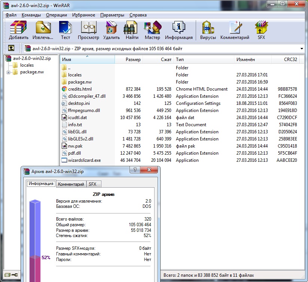The height and width of the screenshot is (282, 308).
Task: Select awl-2.6.0-win32.zip root in tree
Action: click(x=32, y=58)
